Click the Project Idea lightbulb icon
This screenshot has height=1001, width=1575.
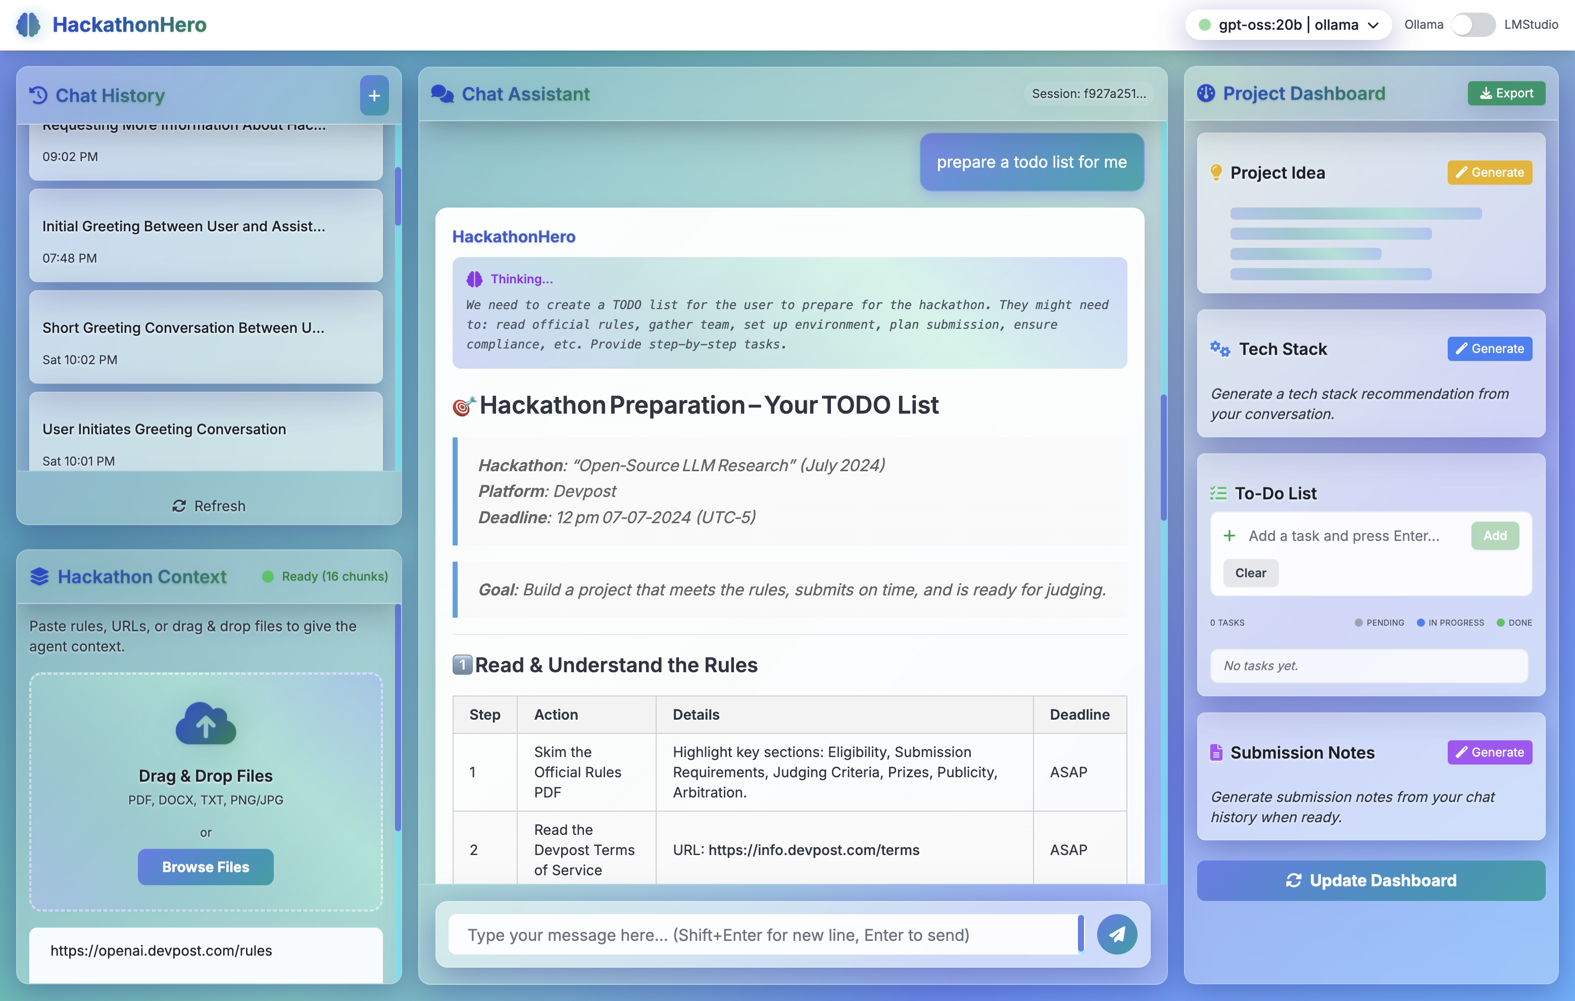click(x=1216, y=173)
